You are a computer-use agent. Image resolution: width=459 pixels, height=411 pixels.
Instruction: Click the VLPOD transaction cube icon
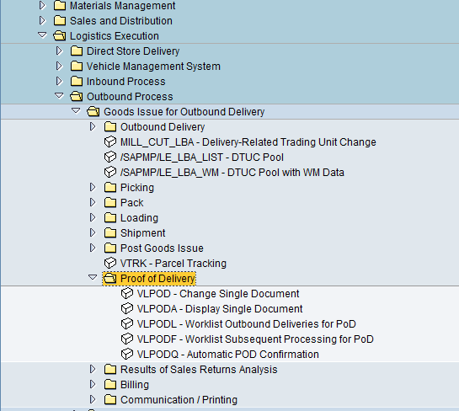coord(127,294)
